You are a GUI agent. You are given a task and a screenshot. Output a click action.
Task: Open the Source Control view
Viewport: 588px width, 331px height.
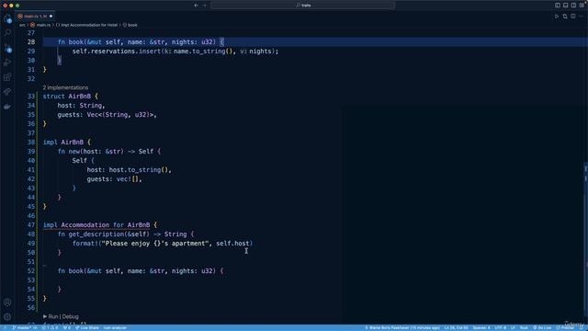point(7,48)
